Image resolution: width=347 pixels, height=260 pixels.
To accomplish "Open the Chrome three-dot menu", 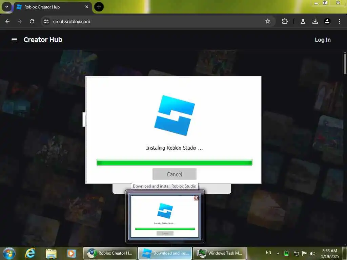I will click(x=339, y=21).
